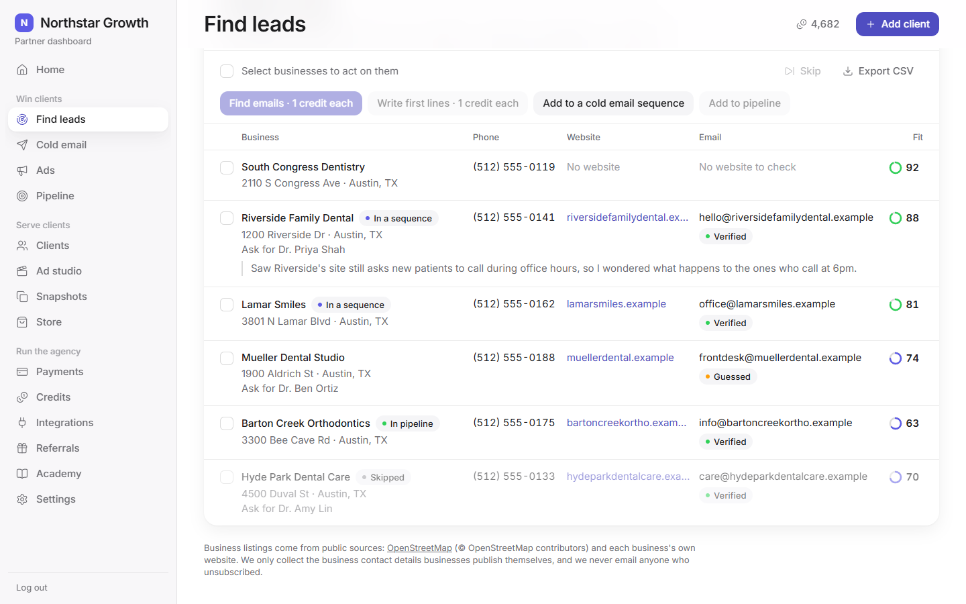Click the Fit column header
This screenshot has height=604, width=966.
[918, 138]
